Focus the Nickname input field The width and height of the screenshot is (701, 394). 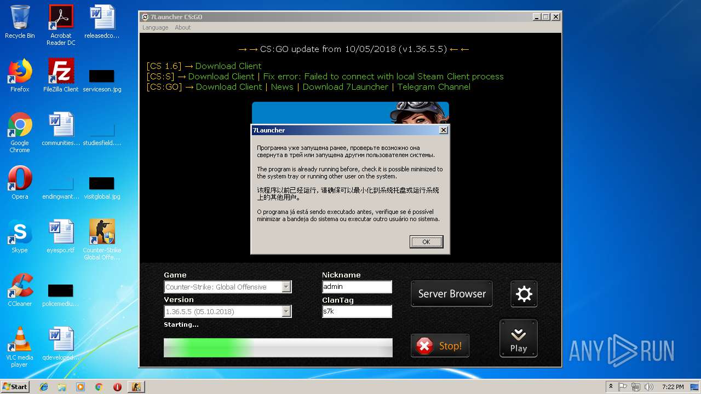click(x=357, y=287)
